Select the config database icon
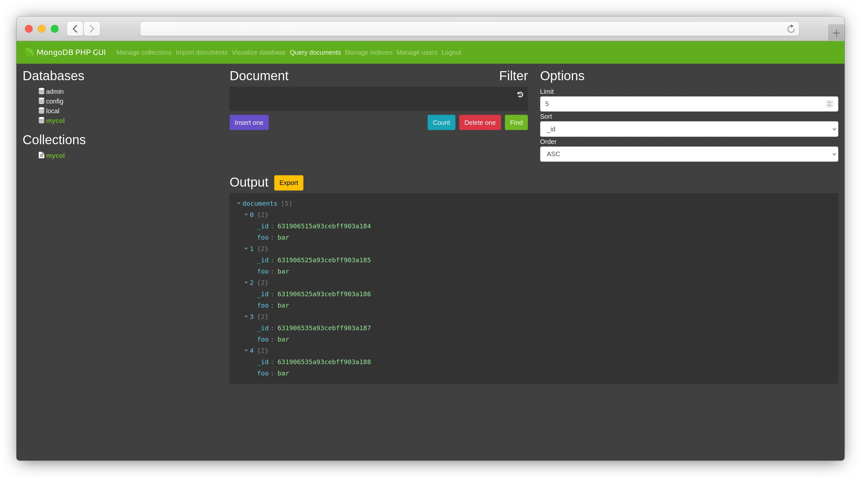This screenshot has height=477, width=861. [41, 101]
